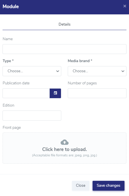The width and height of the screenshot is (129, 196).
Task: Focus the Publication date field
Action: point(26,93)
